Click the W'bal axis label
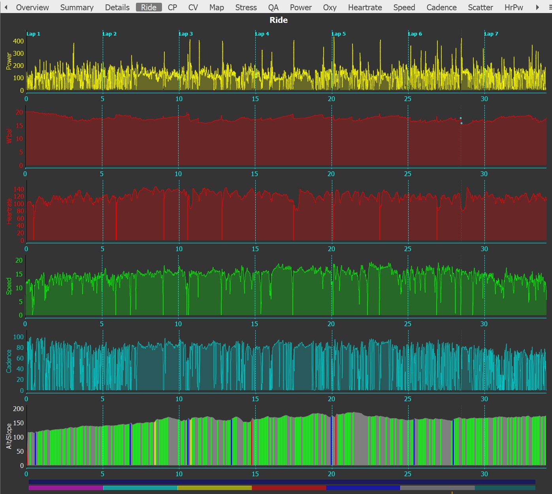Image resolution: width=552 pixels, height=494 pixels. 9,136
